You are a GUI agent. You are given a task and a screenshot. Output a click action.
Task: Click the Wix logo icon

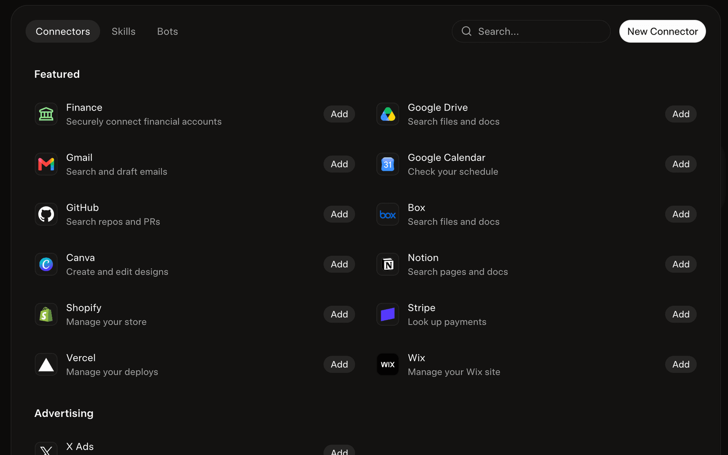(388, 364)
